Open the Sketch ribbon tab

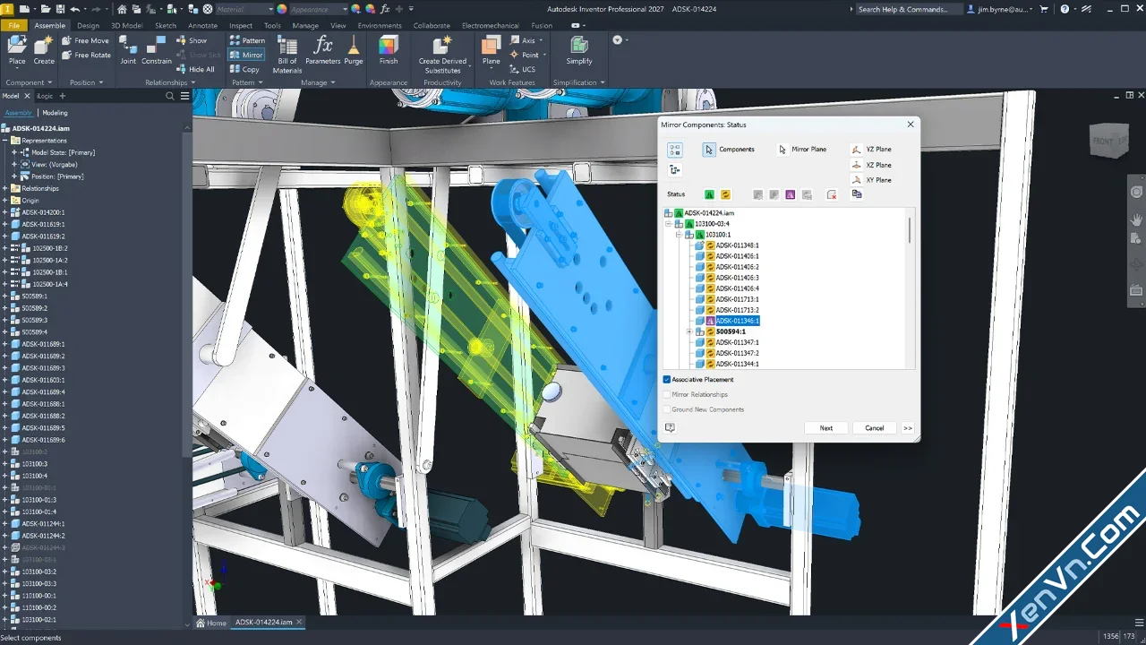tap(166, 25)
